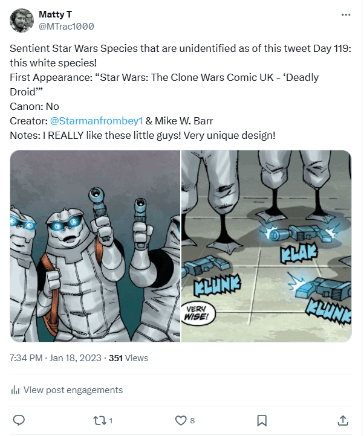Like the post with the heart icon
The height and width of the screenshot is (436, 364).
180,420
